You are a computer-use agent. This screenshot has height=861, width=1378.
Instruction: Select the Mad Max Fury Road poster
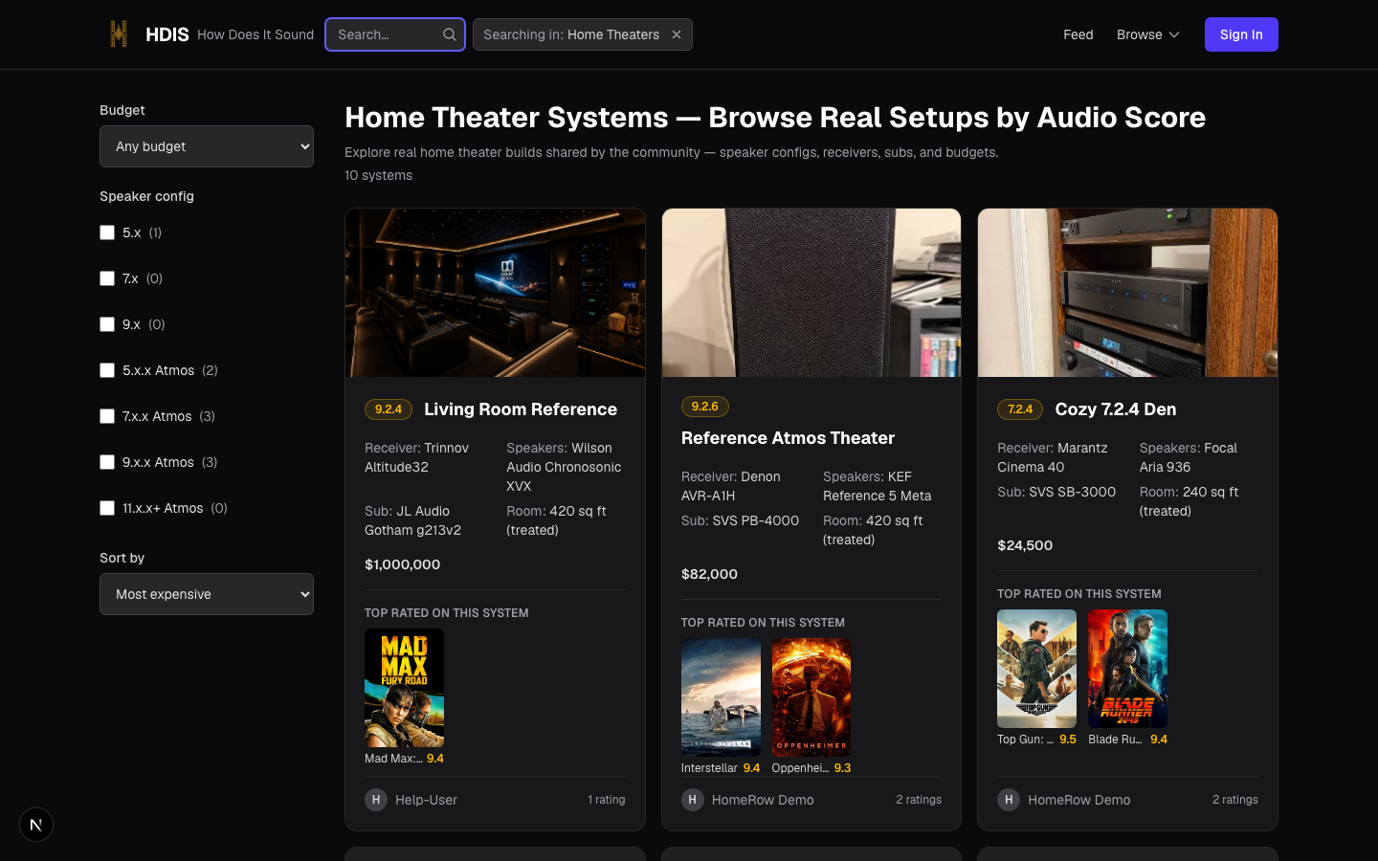click(404, 688)
